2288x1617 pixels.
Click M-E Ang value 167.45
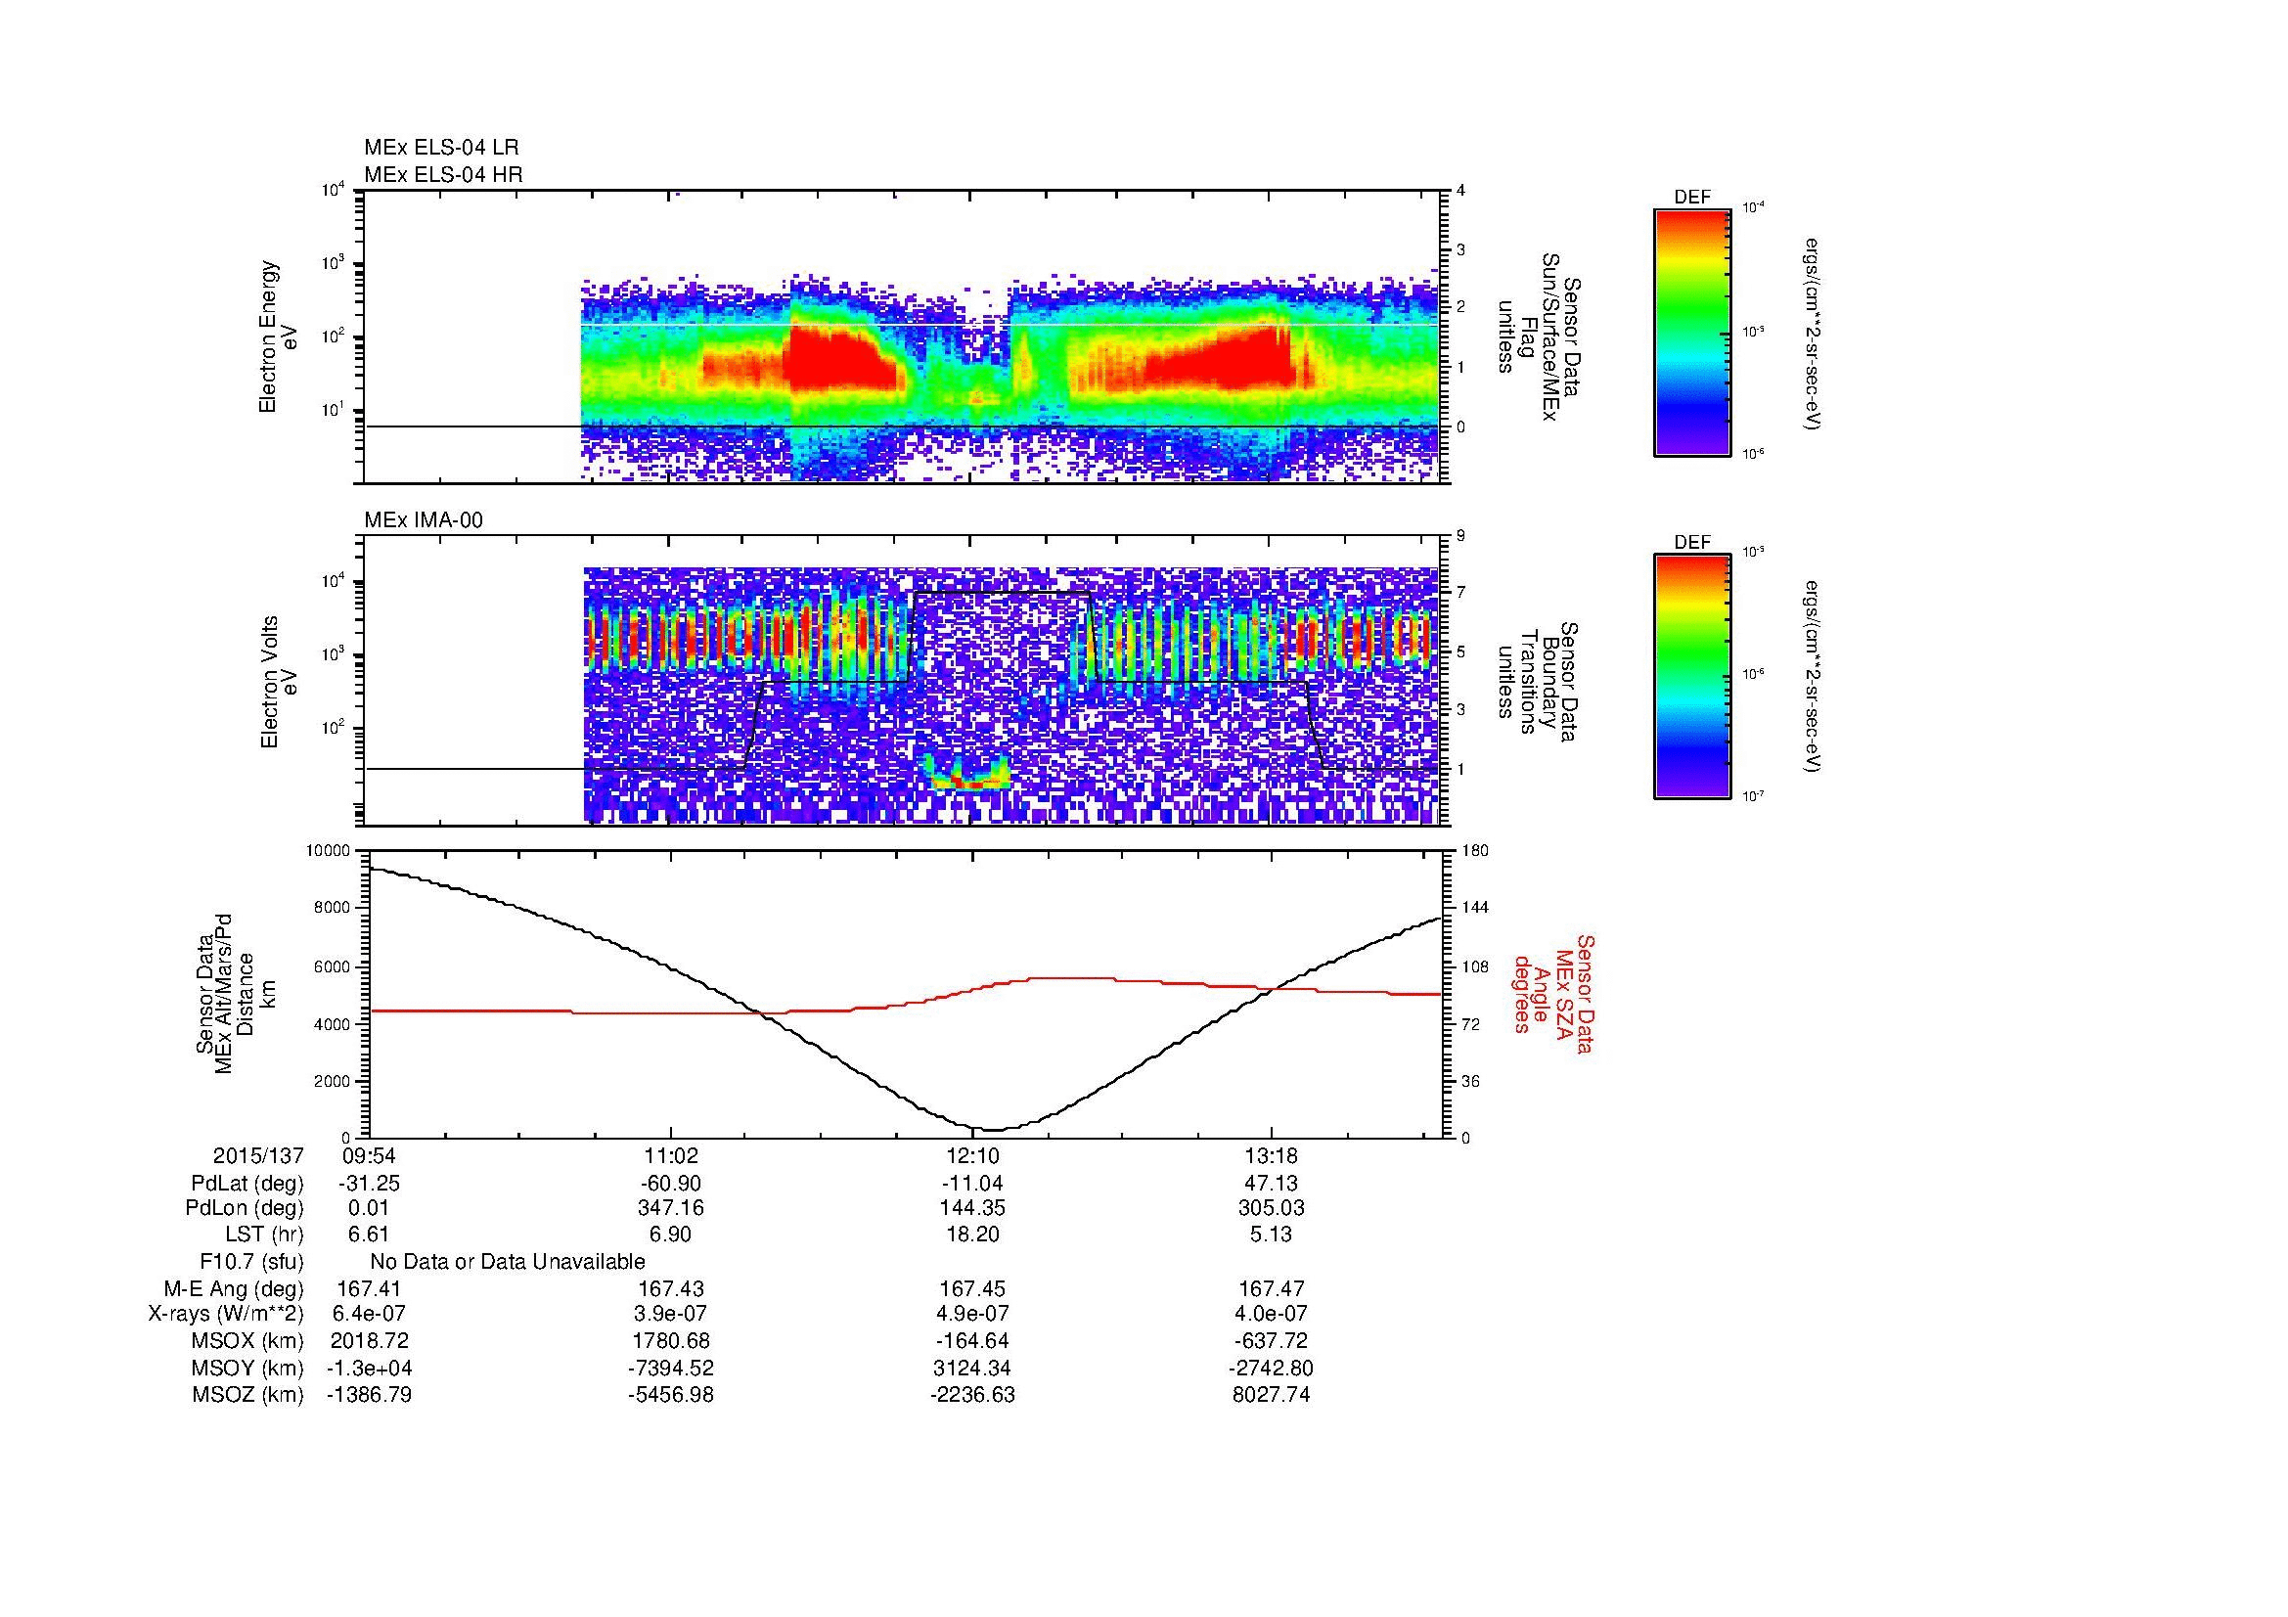click(971, 1288)
